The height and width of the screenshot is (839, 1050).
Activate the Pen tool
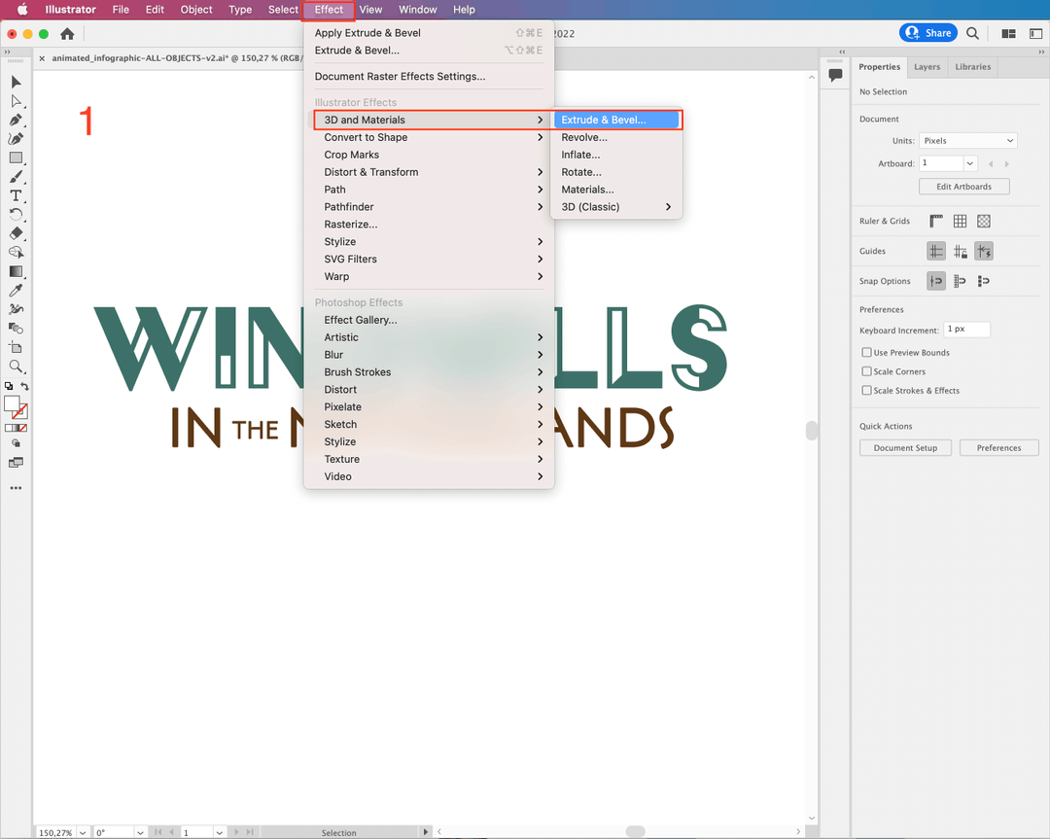click(x=16, y=120)
